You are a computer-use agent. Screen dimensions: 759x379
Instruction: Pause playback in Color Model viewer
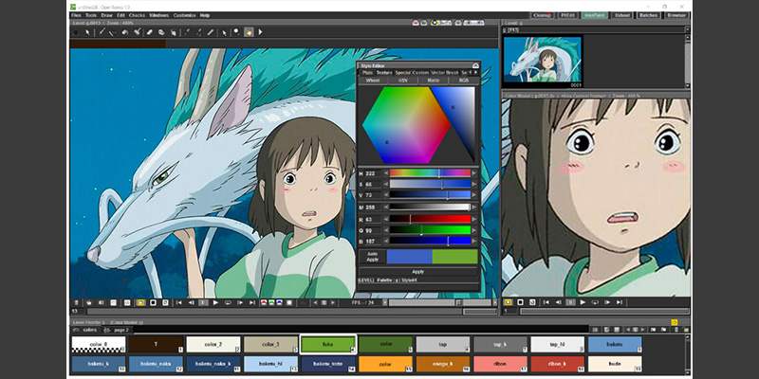click(x=571, y=302)
